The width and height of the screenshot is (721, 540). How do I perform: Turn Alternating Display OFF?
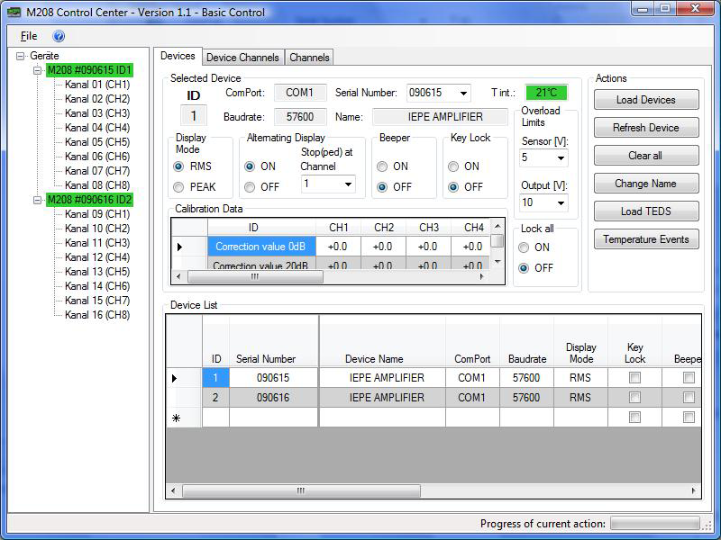(x=250, y=187)
